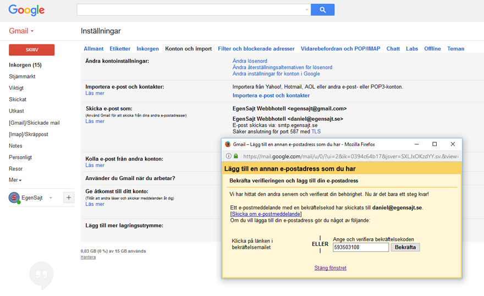The image size is (484, 296).
Task: Click the confirmation code input field
Action: 361,247
